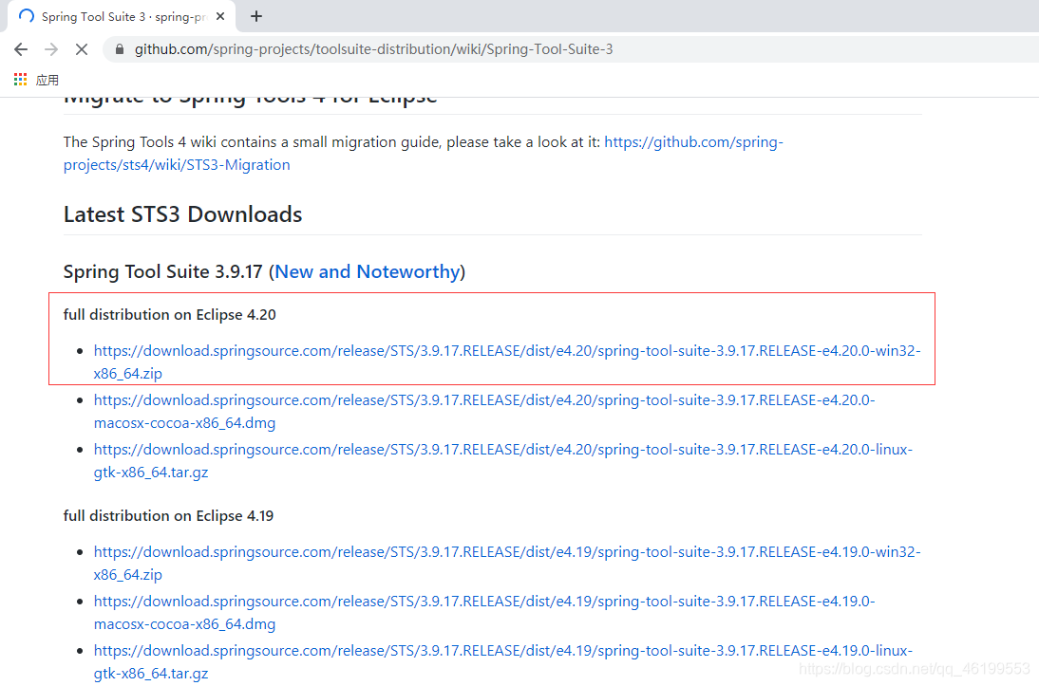This screenshot has width=1039, height=686.
Task: View site security lock info
Action: click(120, 49)
